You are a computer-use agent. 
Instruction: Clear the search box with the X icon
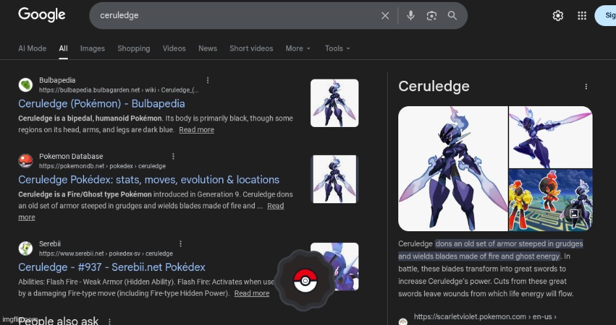click(385, 16)
